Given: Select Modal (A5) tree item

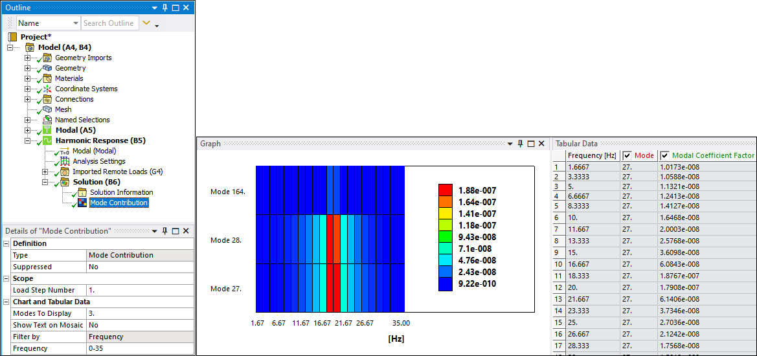Looking at the screenshot, I should point(76,130).
